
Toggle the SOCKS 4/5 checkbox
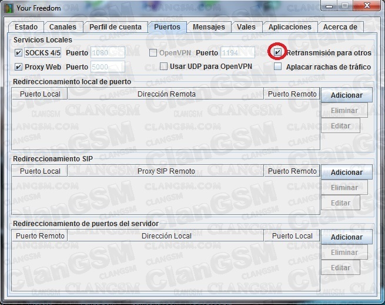point(18,53)
